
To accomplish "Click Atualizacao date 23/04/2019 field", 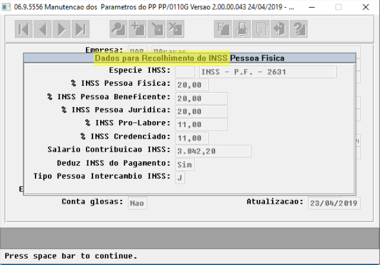I will (334, 203).
